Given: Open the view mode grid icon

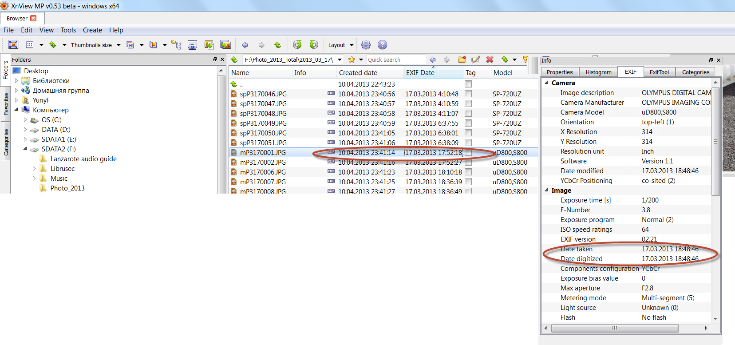Looking at the screenshot, I should click(x=30, y=45).
